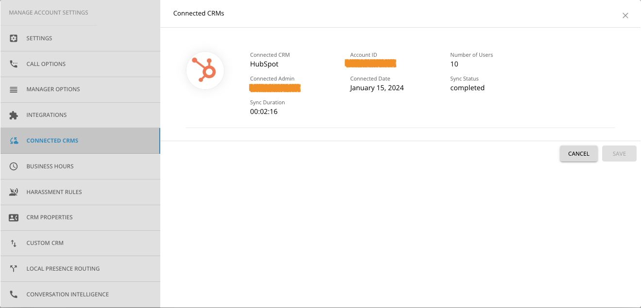Select the Integrations menu entry
This screenshot has width=641, height=308.
point(80,115)
